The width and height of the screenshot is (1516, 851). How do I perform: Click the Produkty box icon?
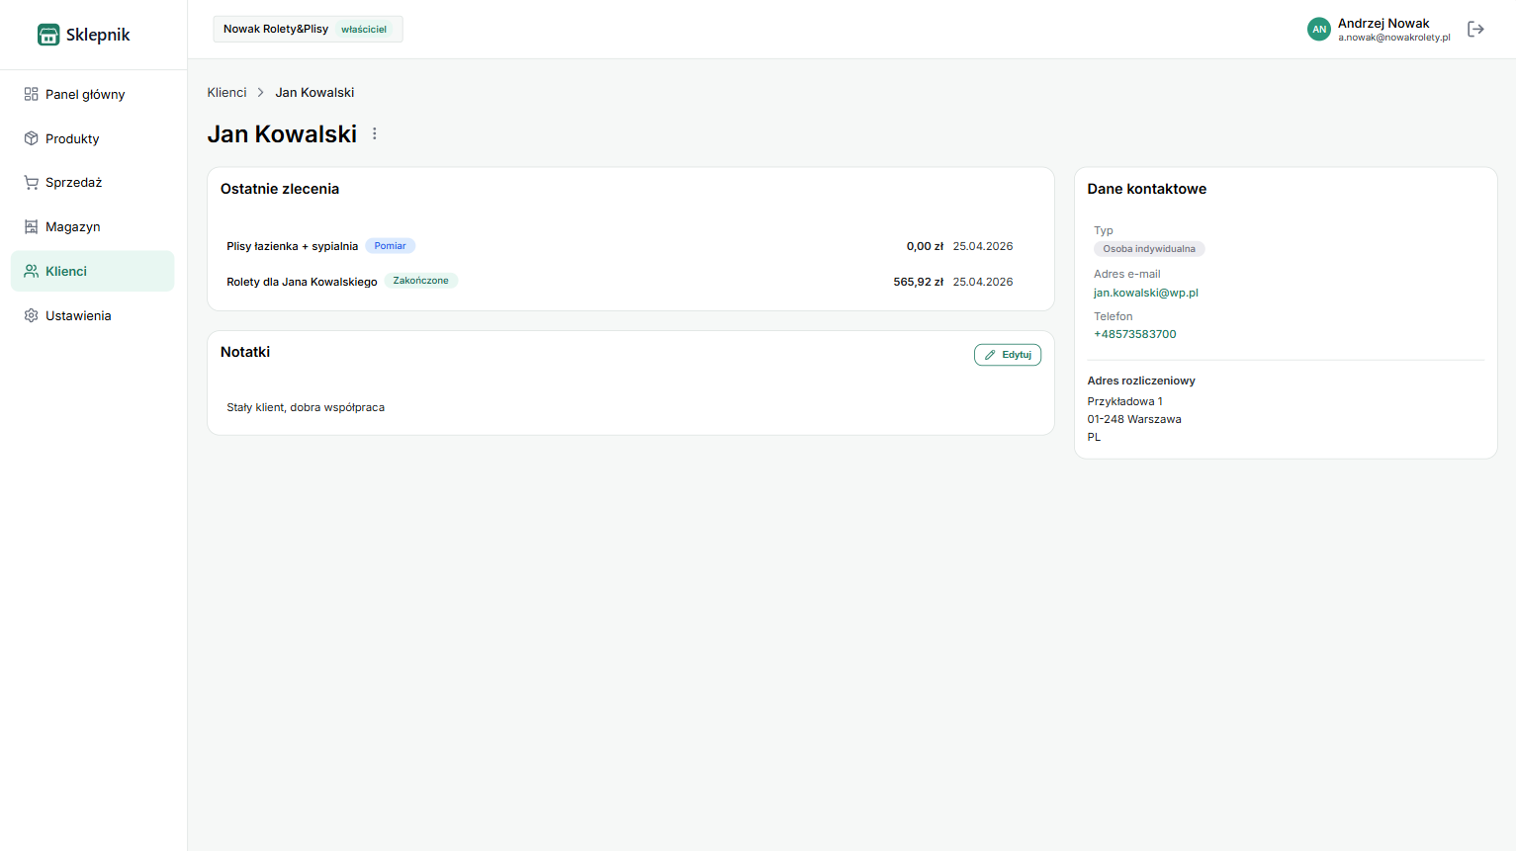click(31, 138)
